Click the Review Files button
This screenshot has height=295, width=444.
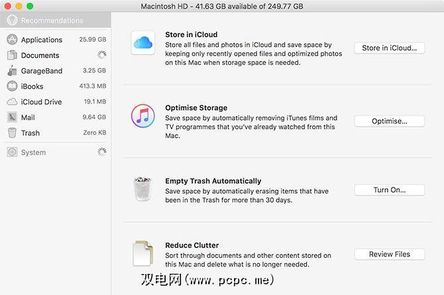coord(390,254)
